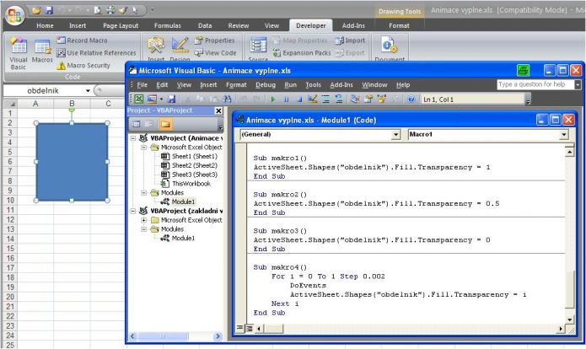The height and width of the screenshot is (349, 586).
Task: Open XML Expansion Packs
Action: point(302,53)
